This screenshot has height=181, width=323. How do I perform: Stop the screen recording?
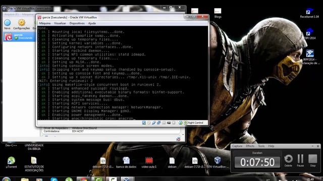313,160
